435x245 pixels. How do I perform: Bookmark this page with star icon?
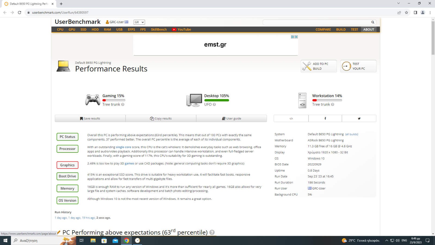coord(406,13)
